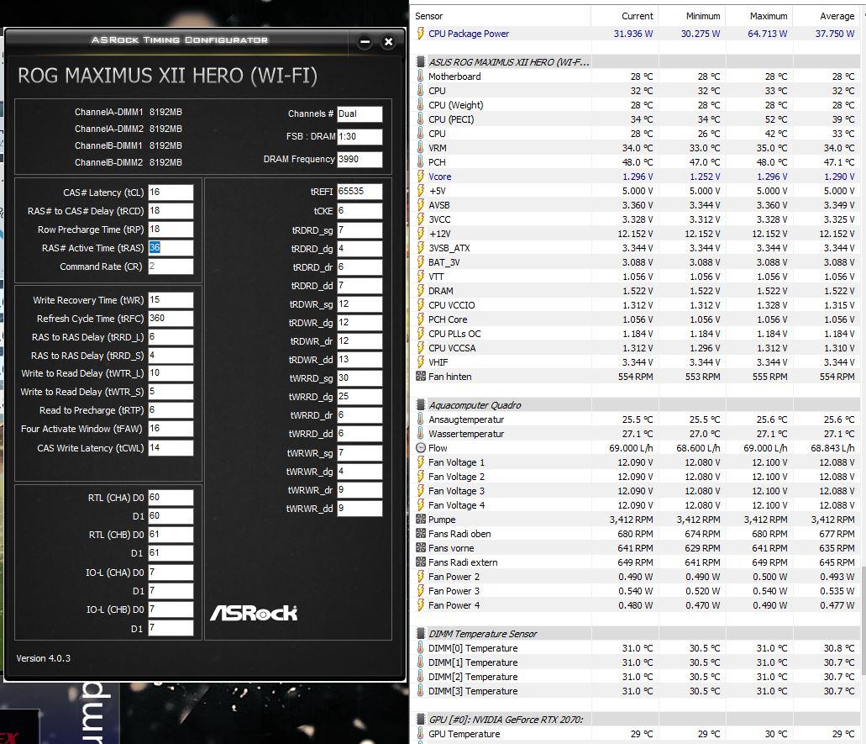Click the Fans vorne fan icon

click(x=421, y=548)
